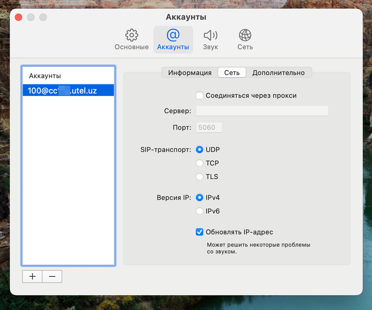Select IPv4 as IP version
The image size is (372, 310).
click(199, 198)
